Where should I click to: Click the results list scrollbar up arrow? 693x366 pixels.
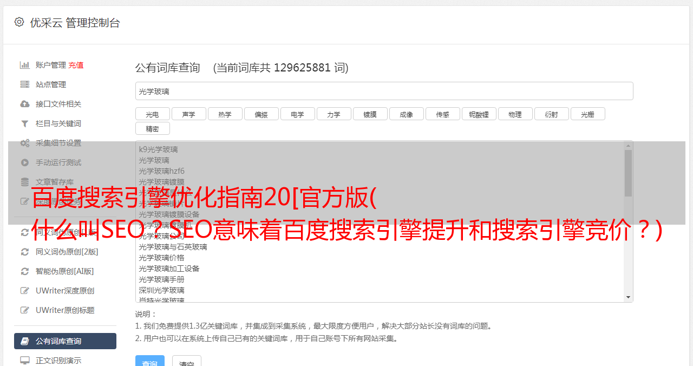[x=628, y=145]
